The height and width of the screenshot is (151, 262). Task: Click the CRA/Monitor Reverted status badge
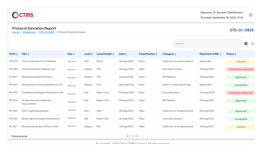(241, 69)
